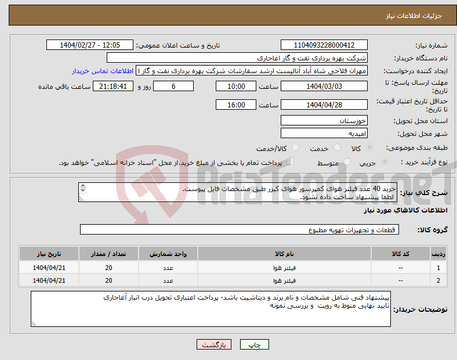Viewport: 457px width, 360px height.
Task: Click resize grip of شرح کلی نیاز box
Action: [x=81, y=199]
